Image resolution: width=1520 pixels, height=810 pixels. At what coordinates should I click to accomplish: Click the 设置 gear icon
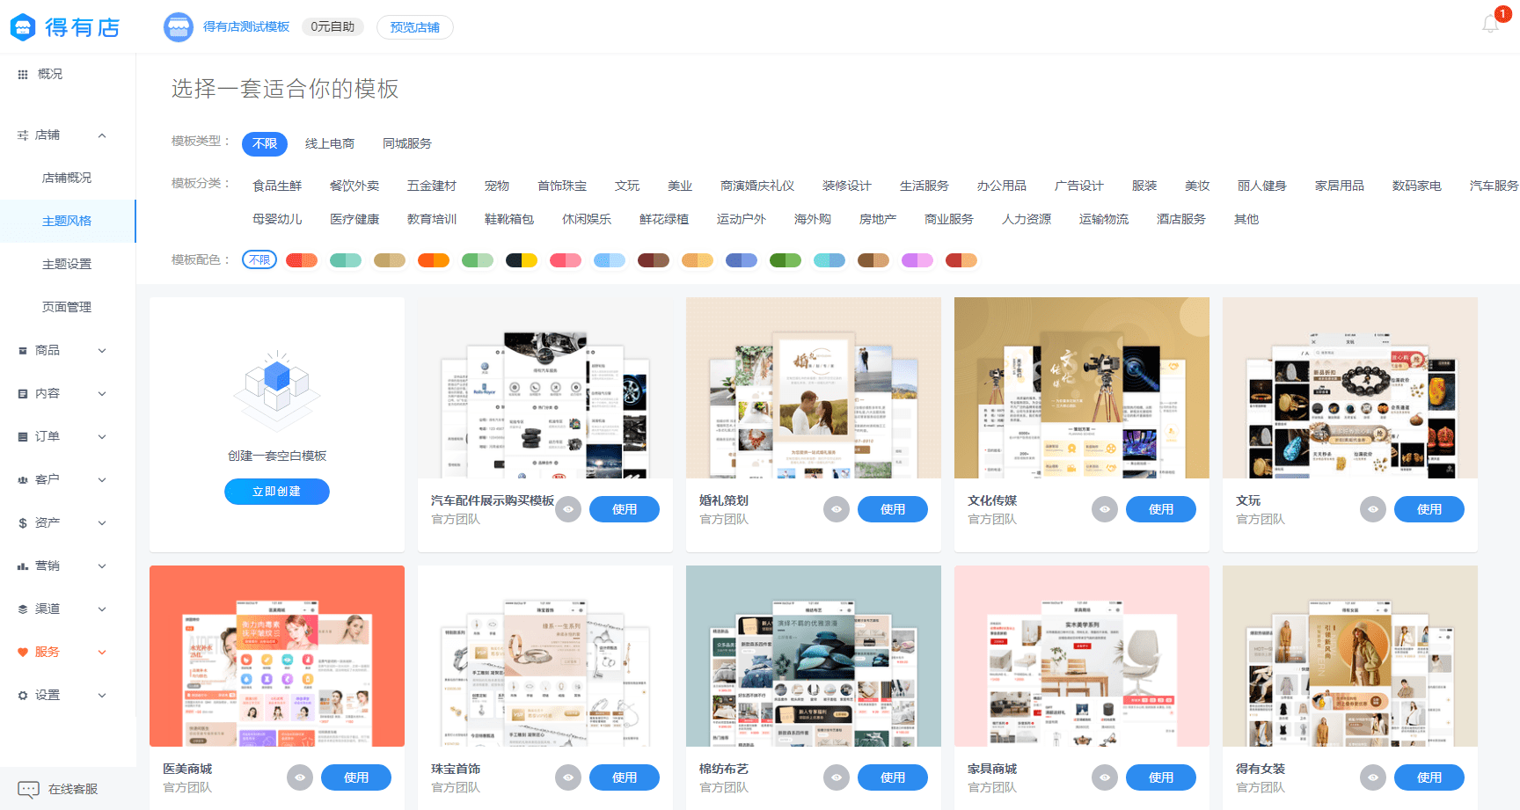[x=23, y=696]
